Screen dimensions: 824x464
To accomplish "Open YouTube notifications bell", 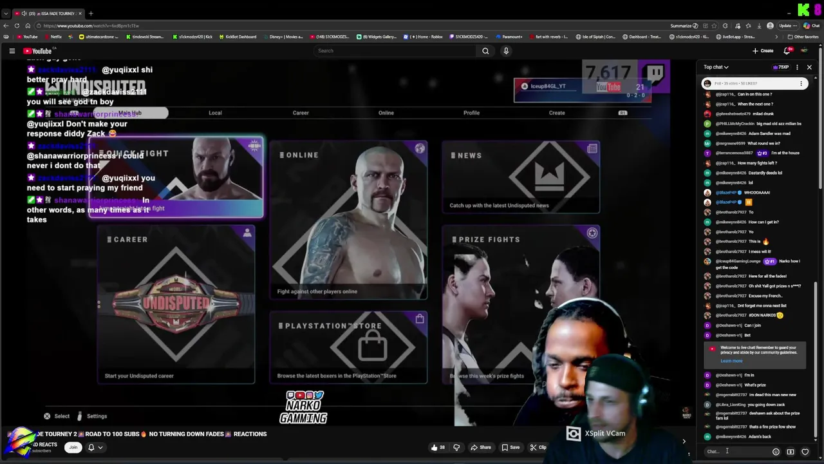I will [787, 51].
